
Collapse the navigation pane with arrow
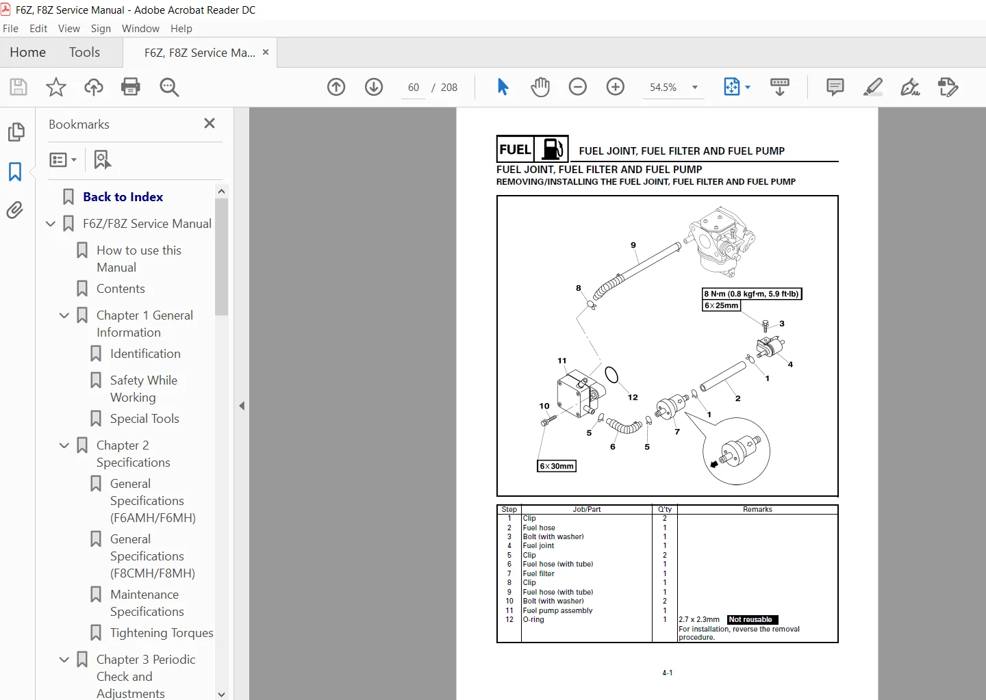pos(242,406)
